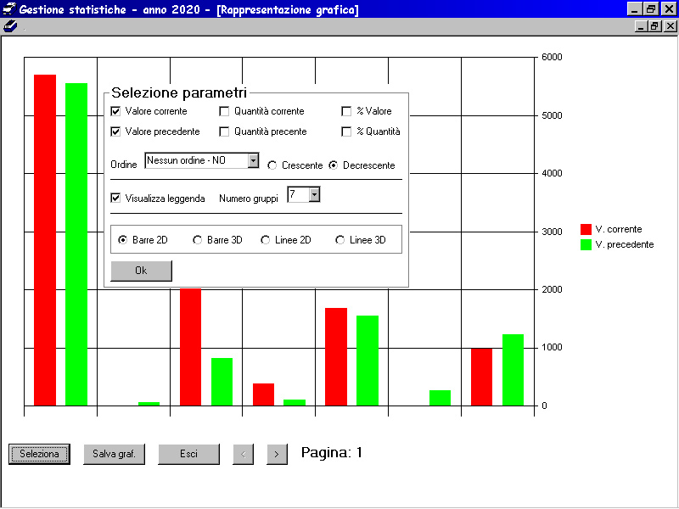Click the green V. precedente legend swatch

pos(586,244)
